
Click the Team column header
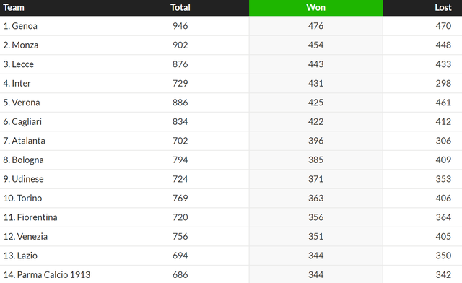14,8
